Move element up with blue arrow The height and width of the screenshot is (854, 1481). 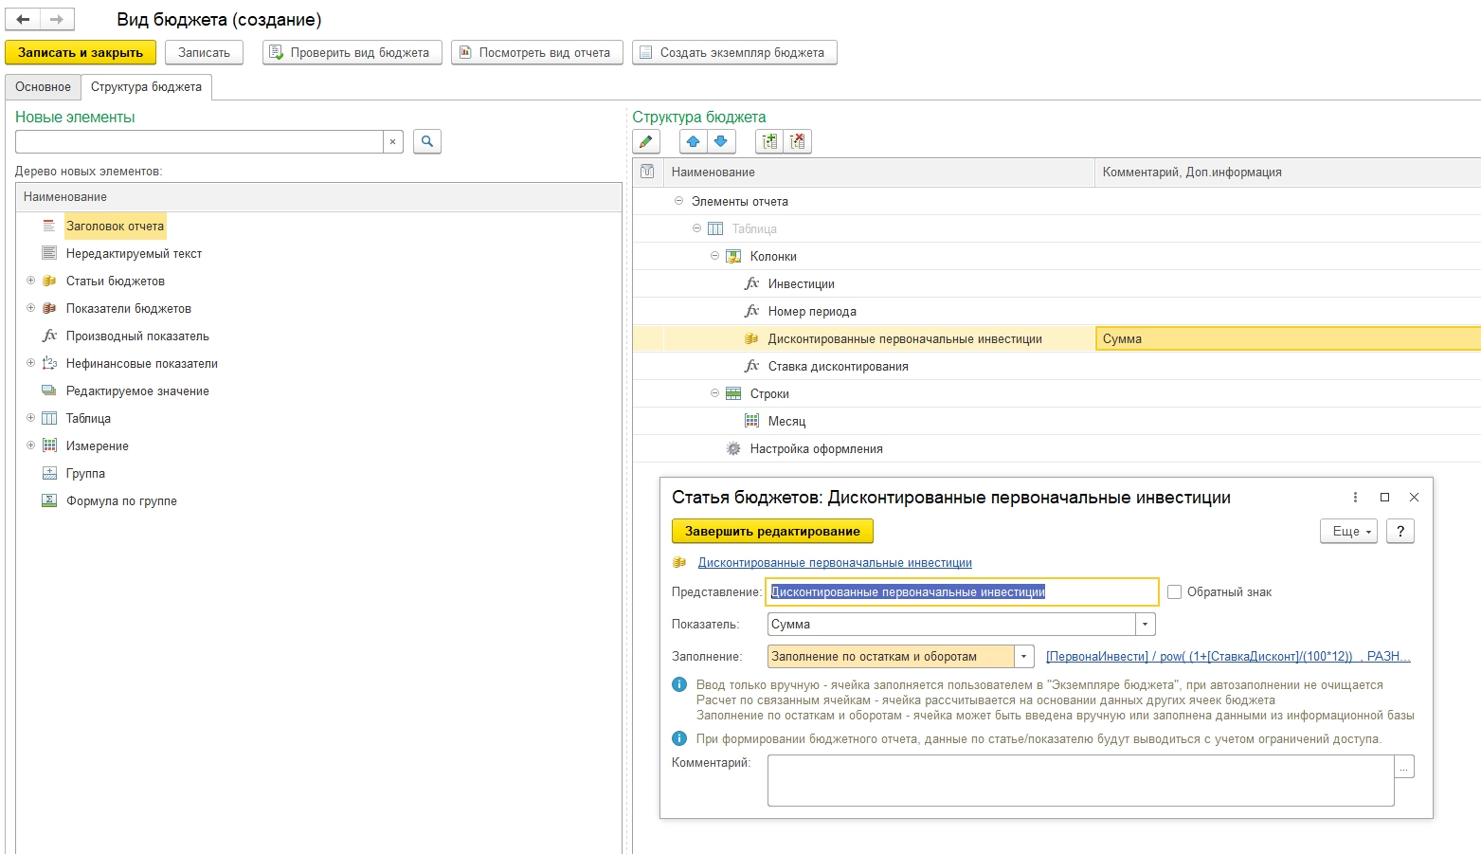(694, 141)
